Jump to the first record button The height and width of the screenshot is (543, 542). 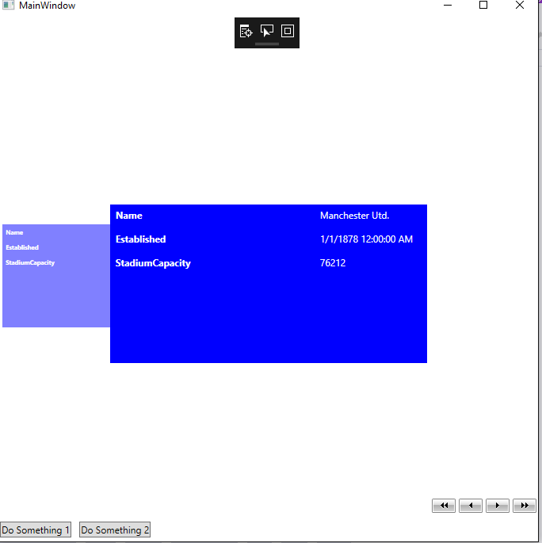[444, 506]
